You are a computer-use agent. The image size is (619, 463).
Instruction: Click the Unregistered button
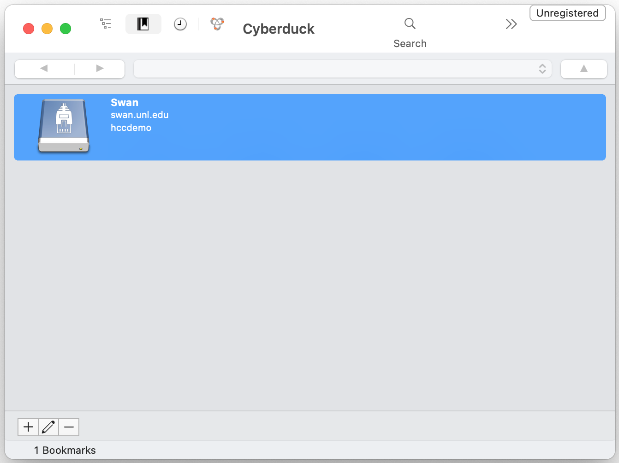[x=567, y=13]
